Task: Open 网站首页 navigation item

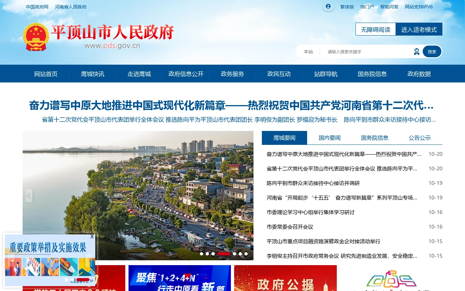Action: click(x=46, y=74)
